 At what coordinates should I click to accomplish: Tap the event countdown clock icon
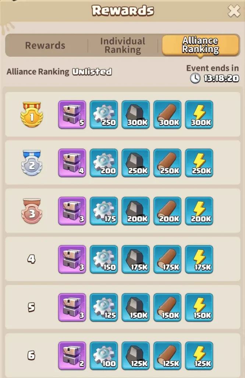195,78
